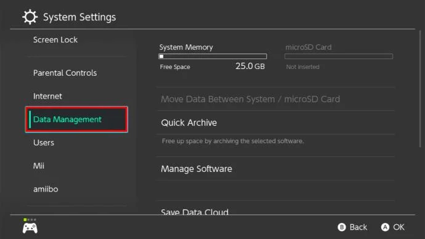Click the "microSD Card" label
This screenshot has width=425, height=239.
309,47
